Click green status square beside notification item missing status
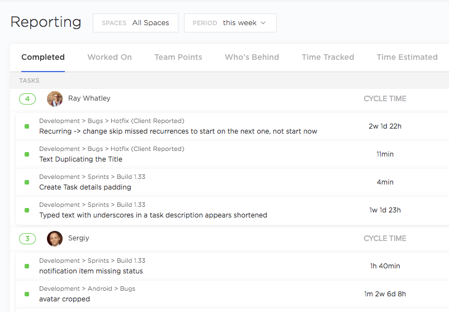 tap(27, 266)
